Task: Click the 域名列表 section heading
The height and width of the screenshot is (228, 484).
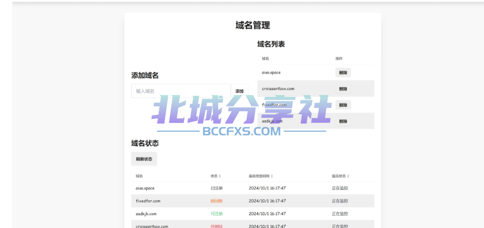Action: coord(271,44)
